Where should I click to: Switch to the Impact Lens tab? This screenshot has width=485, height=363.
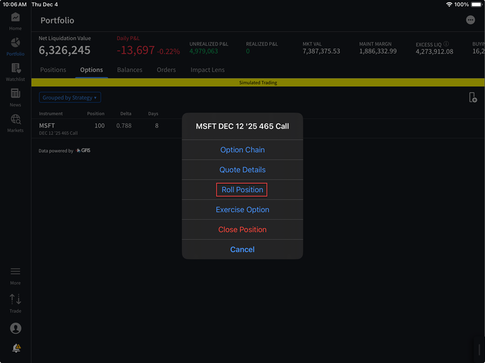[x=207, y=70]
